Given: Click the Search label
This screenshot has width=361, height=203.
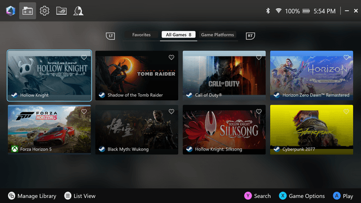Looking at the screenshot, I should click(262, 196).
